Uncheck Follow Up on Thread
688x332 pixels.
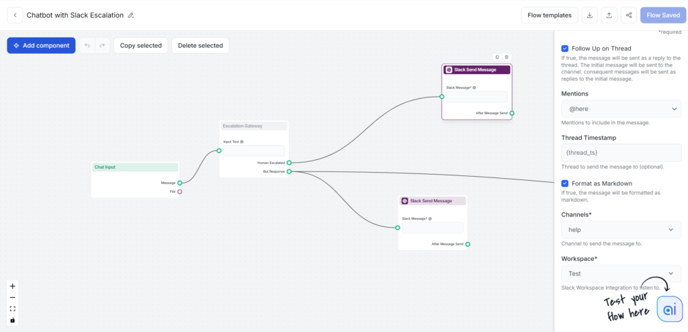(x=565, y=48)
